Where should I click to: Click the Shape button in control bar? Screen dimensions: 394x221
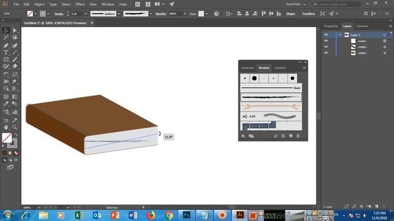[x=291, y=14]
